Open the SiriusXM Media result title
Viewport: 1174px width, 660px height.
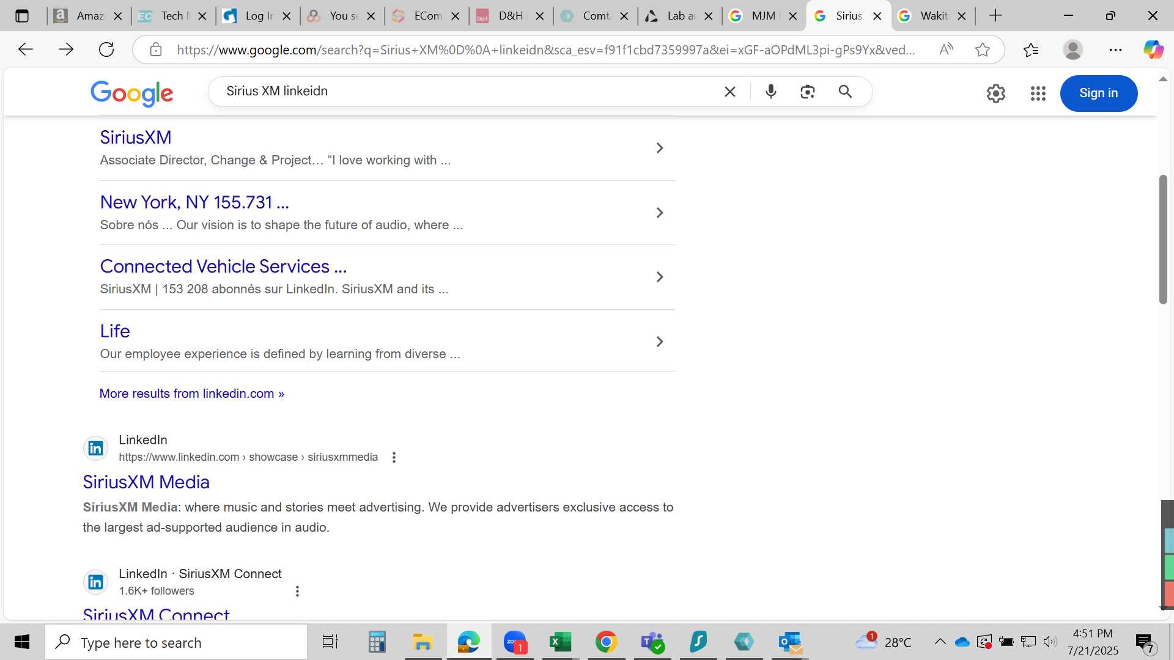click(146, 482)
